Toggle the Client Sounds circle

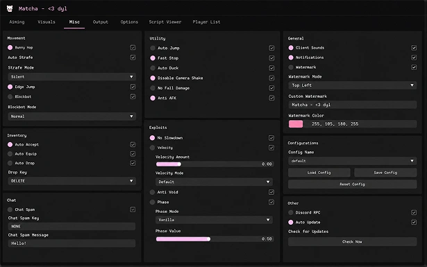(x=291, y=48)
